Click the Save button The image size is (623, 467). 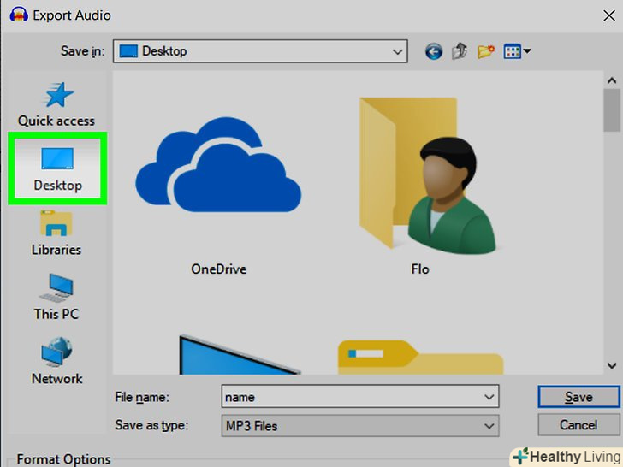pyautogui.click(x=578, y=397)
